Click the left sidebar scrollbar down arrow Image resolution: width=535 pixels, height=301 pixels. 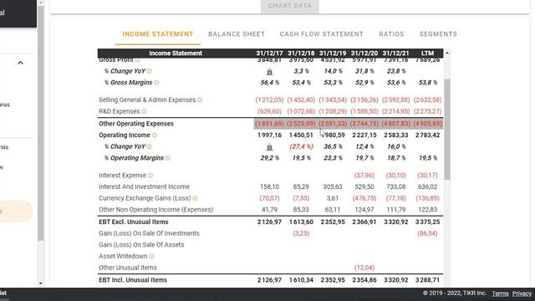(x=41, y=283)
